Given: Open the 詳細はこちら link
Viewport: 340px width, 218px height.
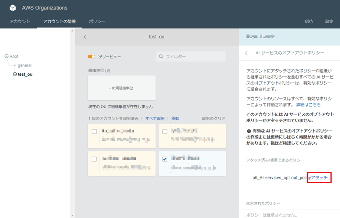Looking at the screenshot, I should coord(308,105).
